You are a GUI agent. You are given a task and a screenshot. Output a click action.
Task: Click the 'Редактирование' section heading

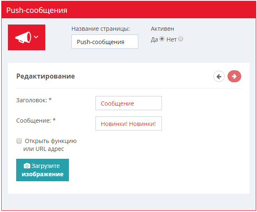pyautogui.click(x=46, y=76)
